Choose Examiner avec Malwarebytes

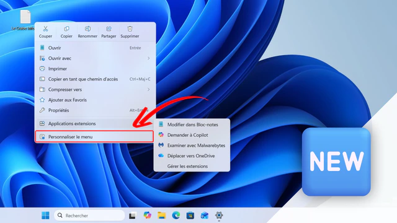pos(192,146)
